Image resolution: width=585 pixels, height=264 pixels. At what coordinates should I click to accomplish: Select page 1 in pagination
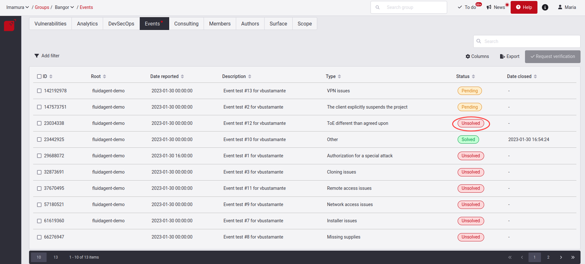click(x=535, y=257)
